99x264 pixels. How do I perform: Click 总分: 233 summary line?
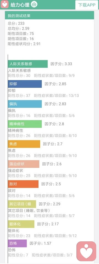16,23
